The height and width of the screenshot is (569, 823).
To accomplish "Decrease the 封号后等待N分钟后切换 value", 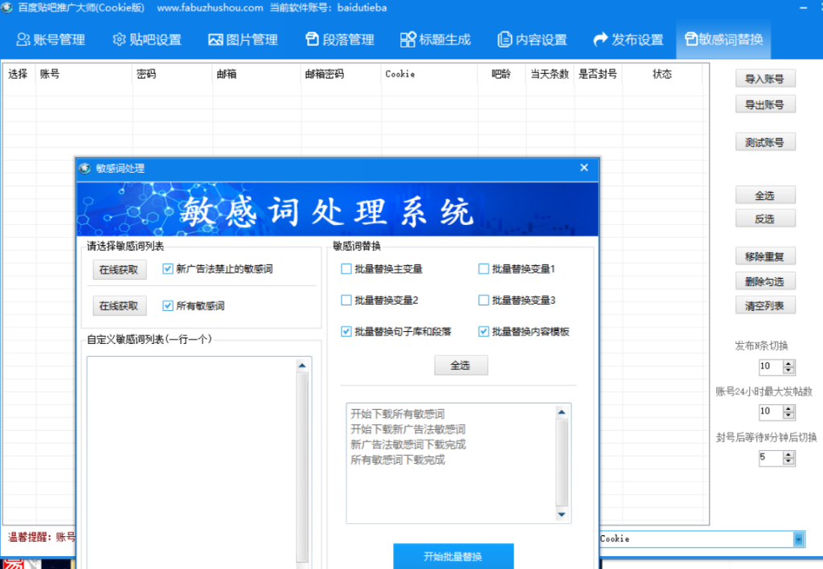I will point(788,461).
